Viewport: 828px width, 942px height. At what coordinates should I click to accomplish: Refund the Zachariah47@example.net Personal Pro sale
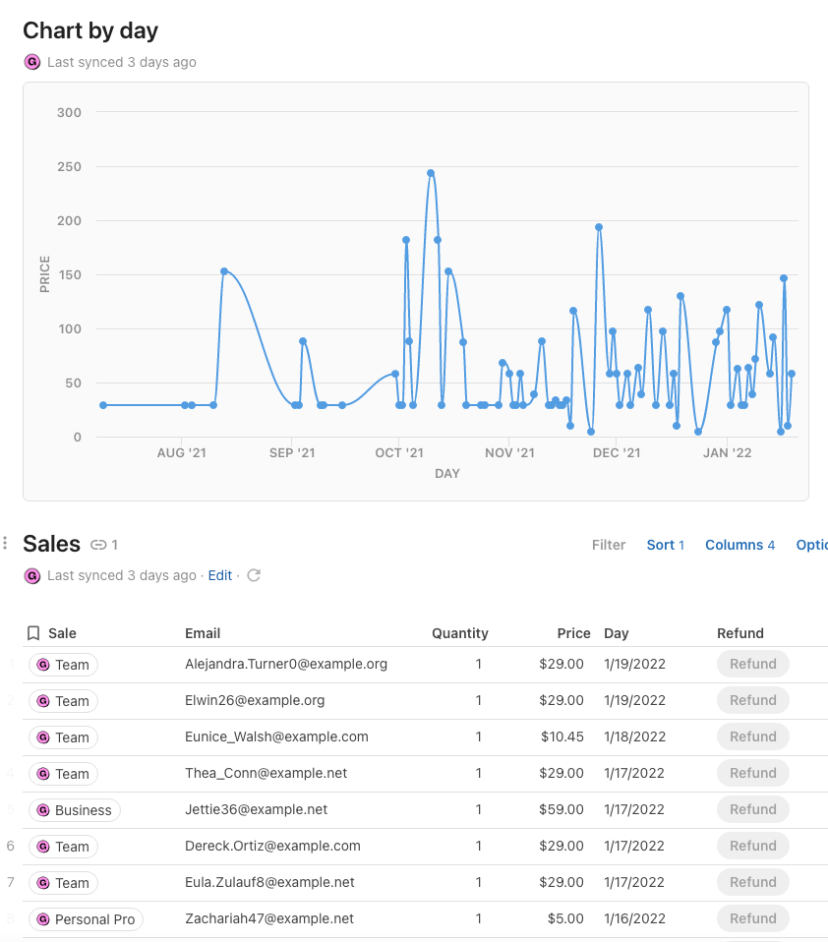pos(753,918)
